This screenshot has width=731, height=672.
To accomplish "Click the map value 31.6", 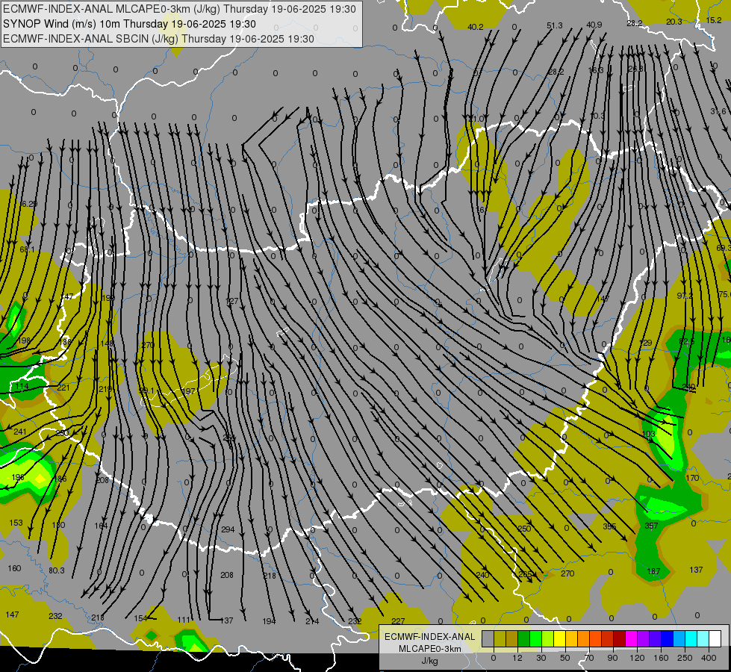I will (x=718, y=111).
